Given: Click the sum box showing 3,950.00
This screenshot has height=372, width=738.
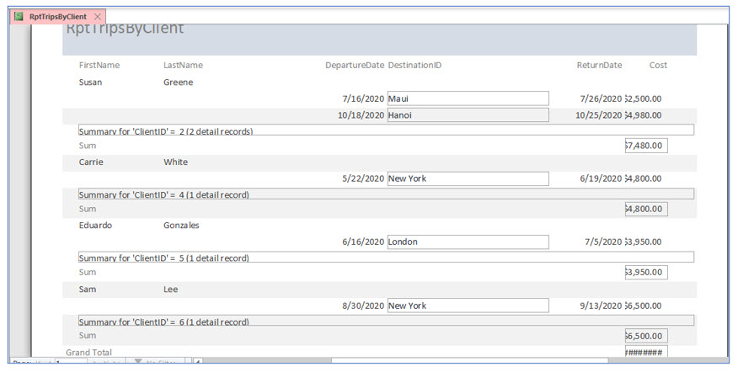Looking at the screenshot, I should pyautogui.click(x=646, y=272).
